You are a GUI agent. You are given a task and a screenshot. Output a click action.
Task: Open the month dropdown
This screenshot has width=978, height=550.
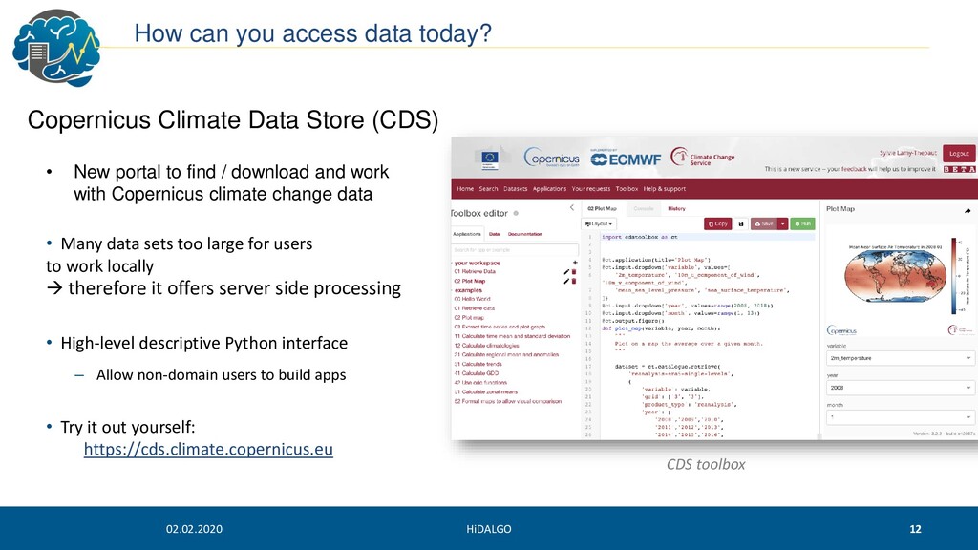click(900, 416)
